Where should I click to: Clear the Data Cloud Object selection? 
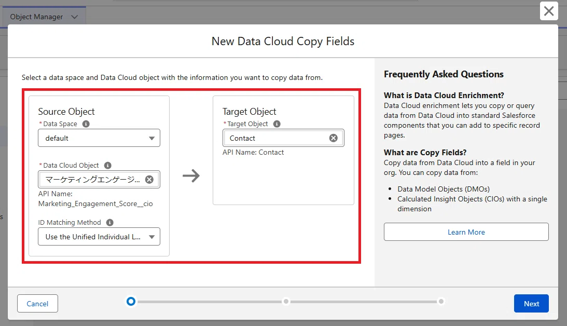tap(149, 180)
